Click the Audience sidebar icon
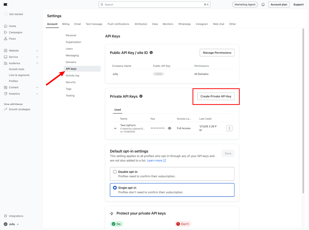309x230 pixels. click(x=5, y=63)
